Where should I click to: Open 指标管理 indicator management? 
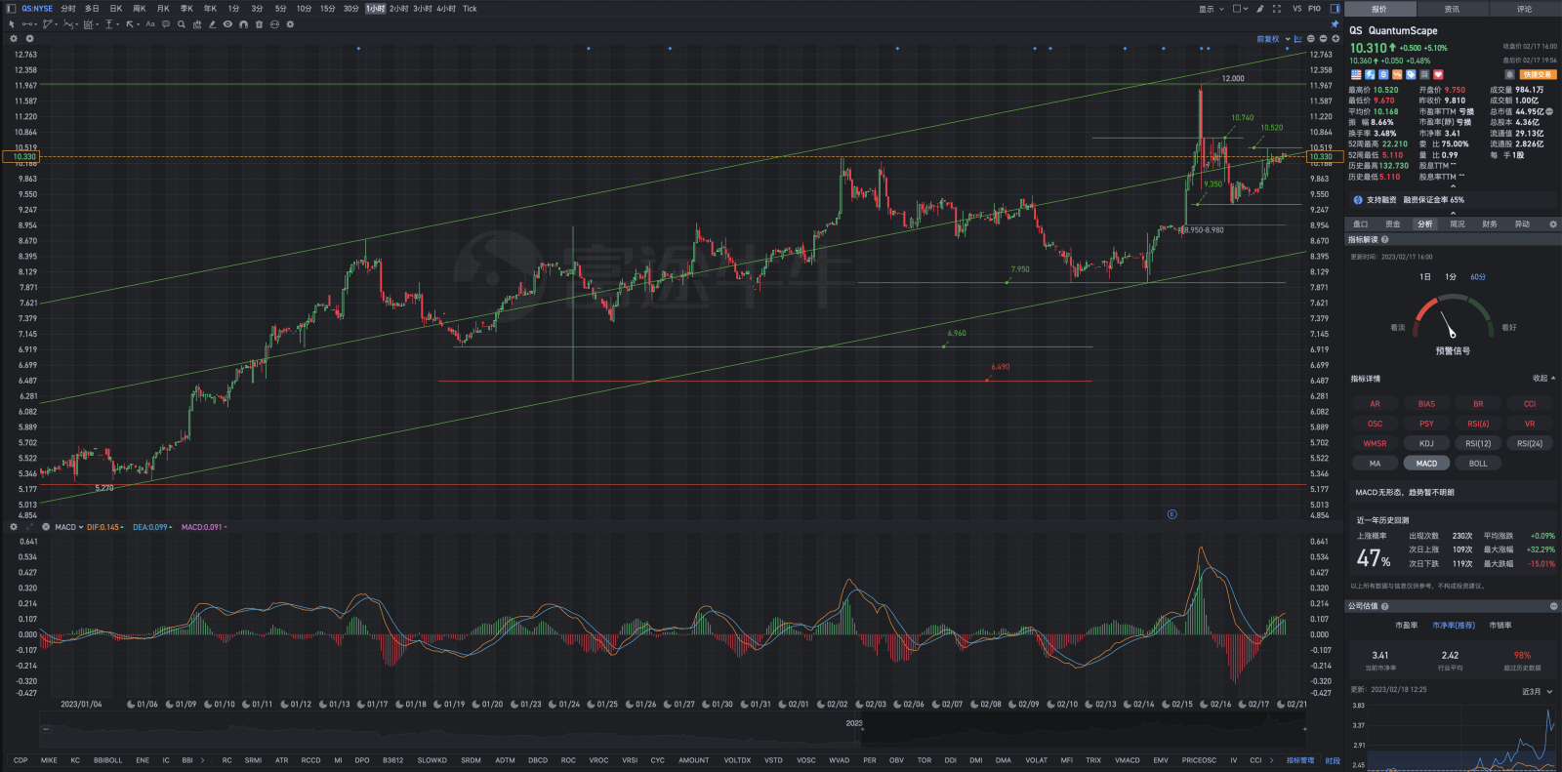point(1299,760)
